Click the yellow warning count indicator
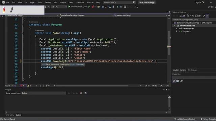 (x=29, y=86)
